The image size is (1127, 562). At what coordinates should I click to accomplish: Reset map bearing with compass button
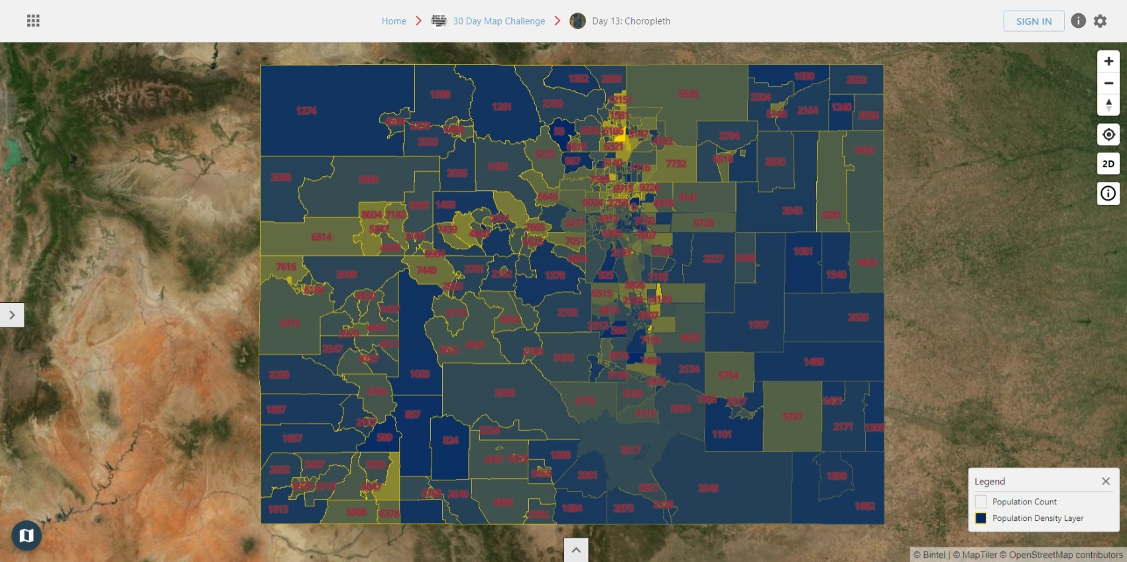[x=1108, y=105]
